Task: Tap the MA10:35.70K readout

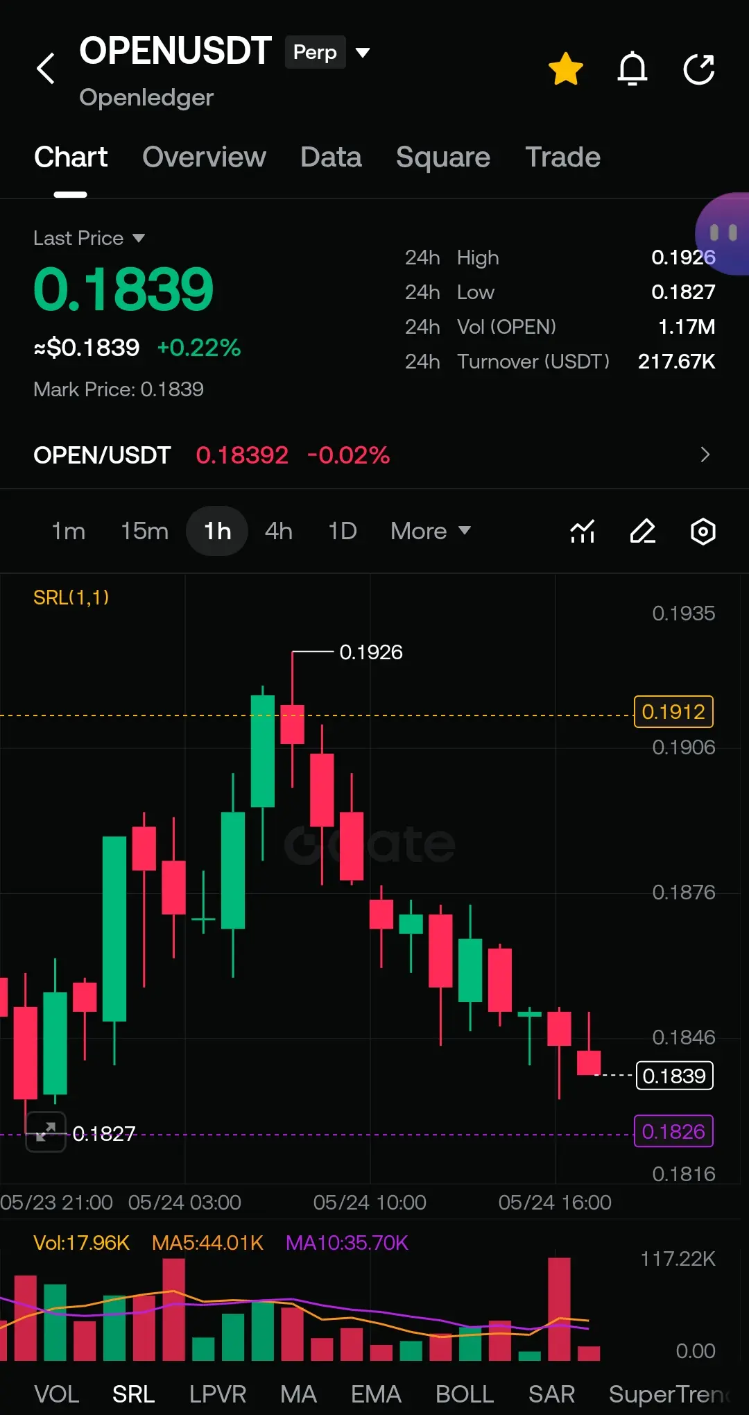Action: tap(347, 1242)
